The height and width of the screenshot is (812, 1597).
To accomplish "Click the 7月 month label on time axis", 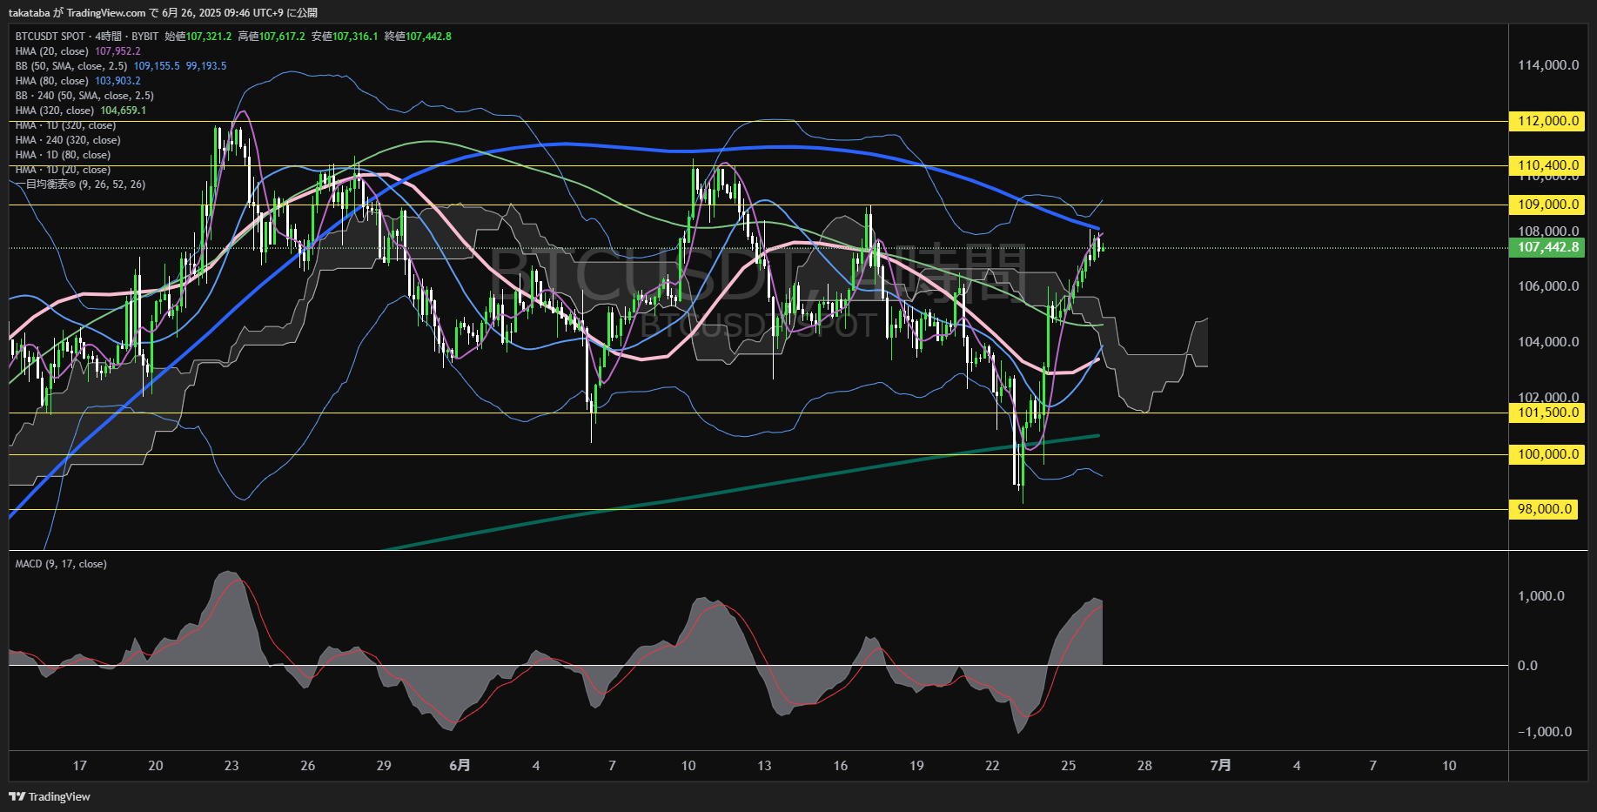I will [1220, 766].
